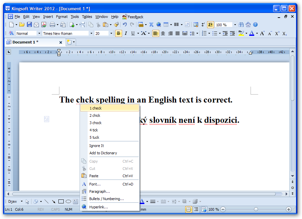Save the document with the floppy icon

pos(29,25)
